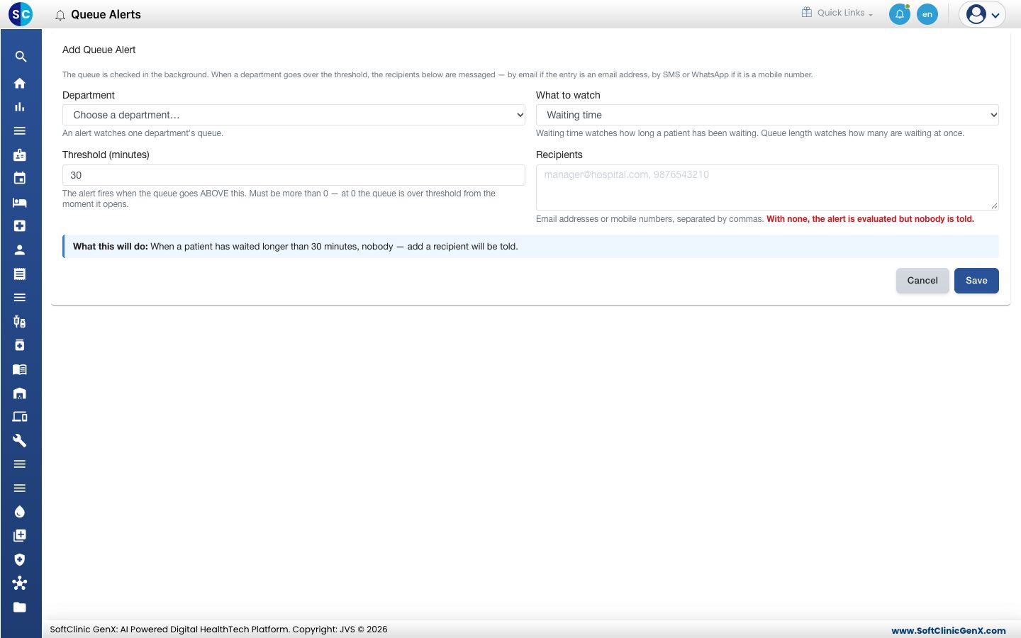The height and width of the screenshot is (638, 1021).
Task: Click the blue notification bell button
Action: 900,14
